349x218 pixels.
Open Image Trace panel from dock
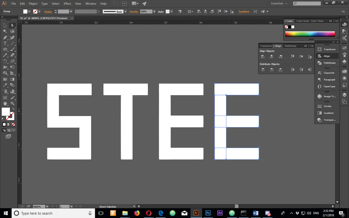point(327,96)
